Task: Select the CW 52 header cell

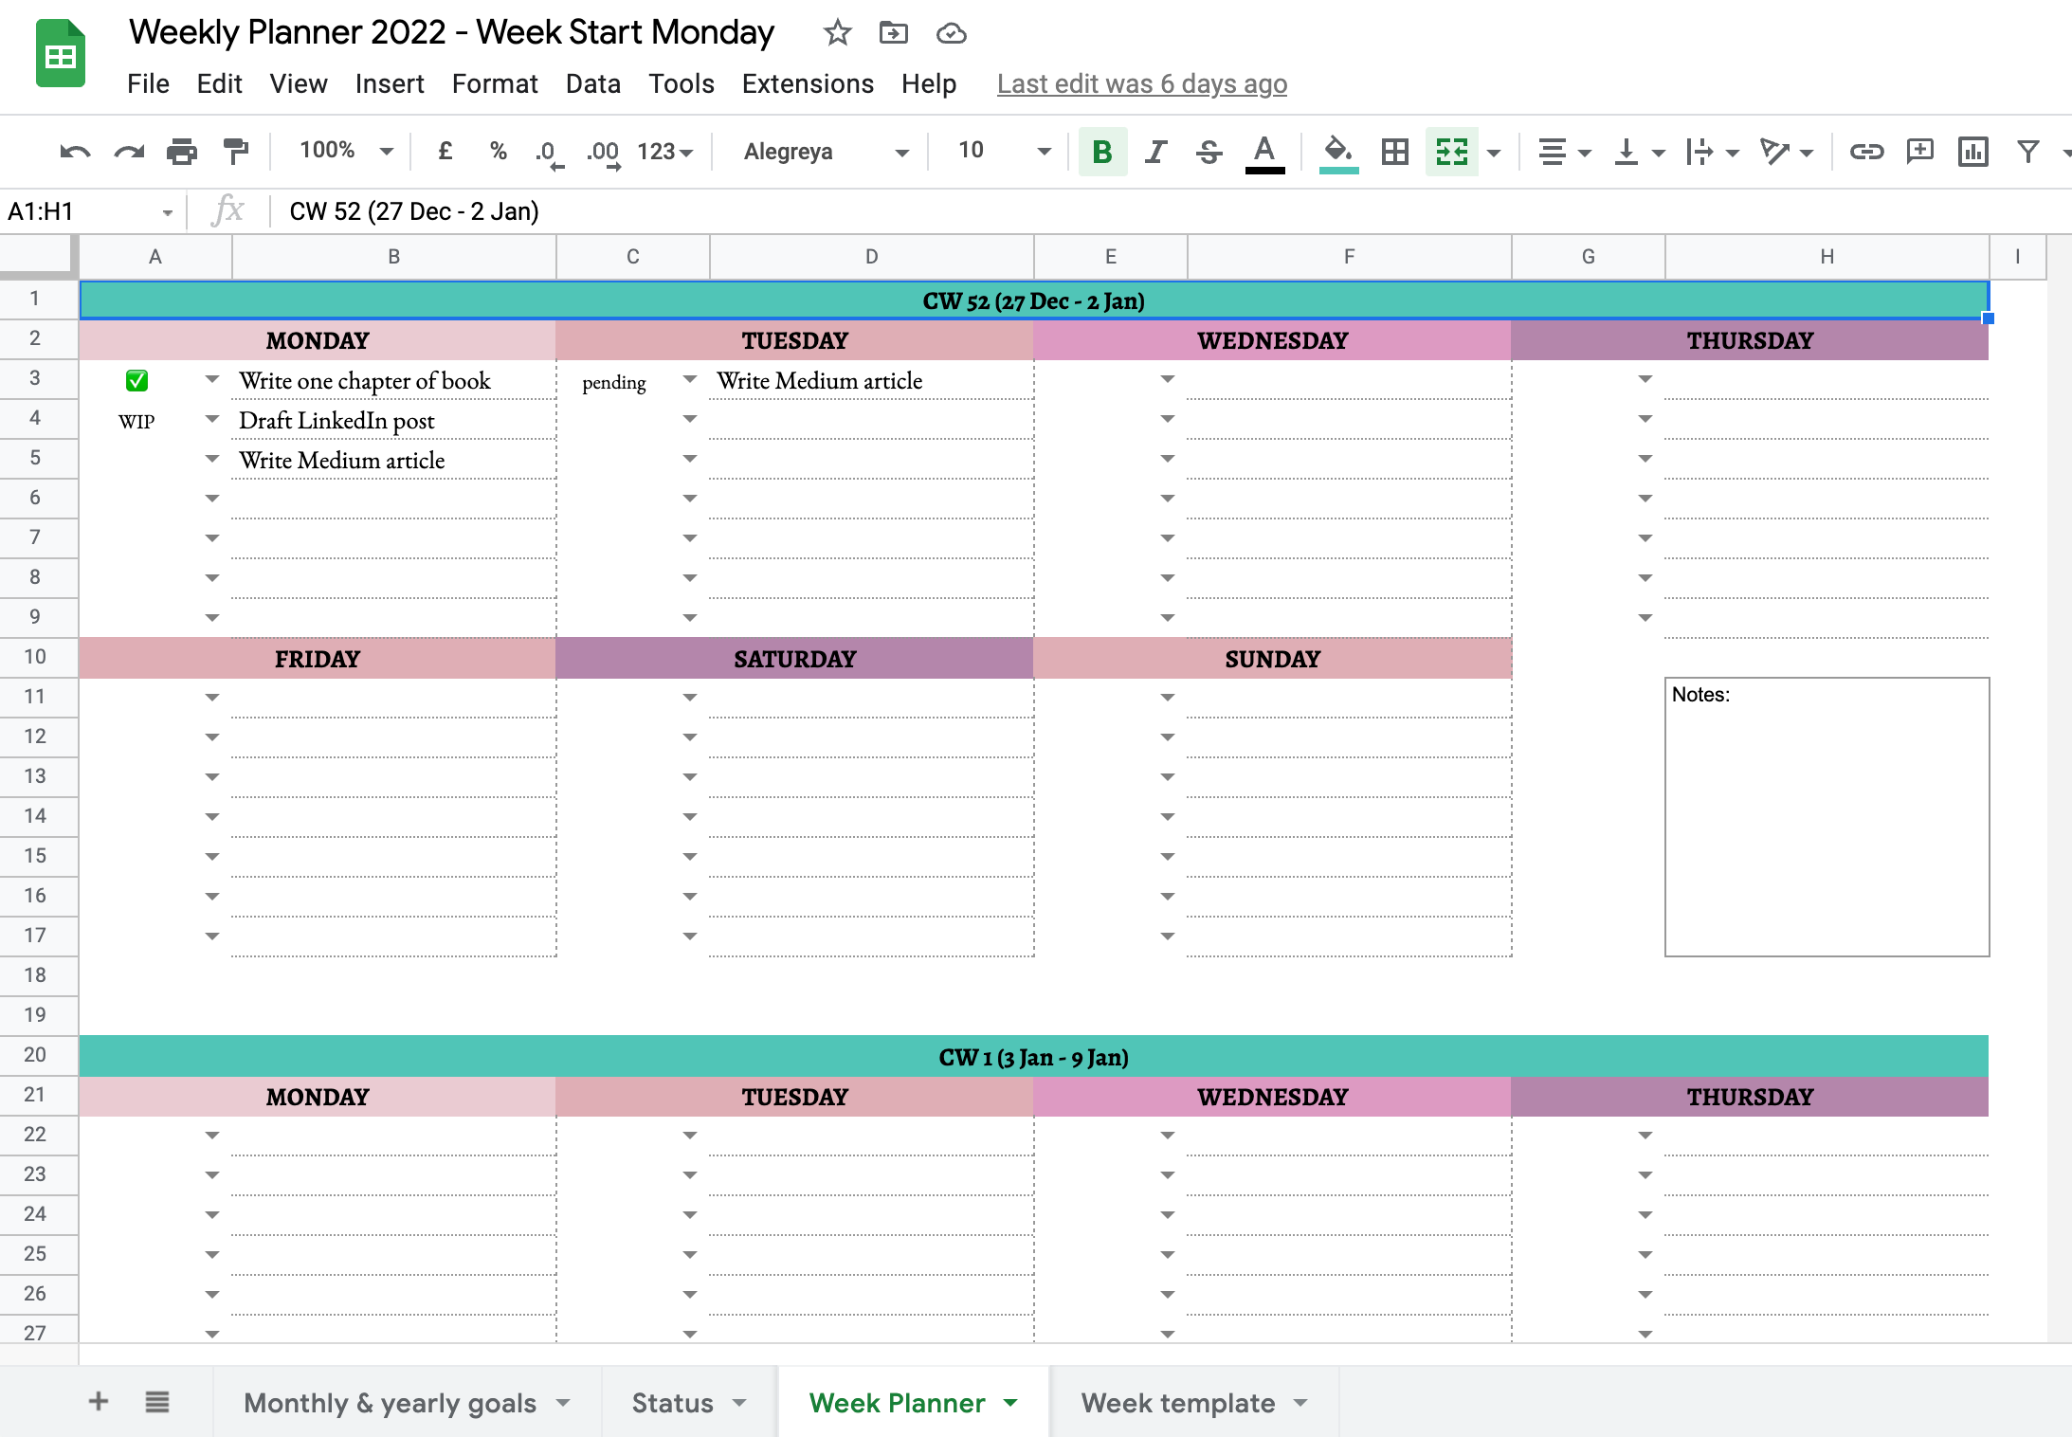Action: click(1034, 300)
